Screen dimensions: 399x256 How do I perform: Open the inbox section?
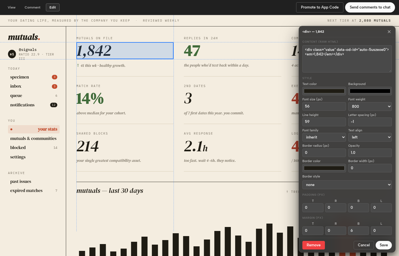34,86
